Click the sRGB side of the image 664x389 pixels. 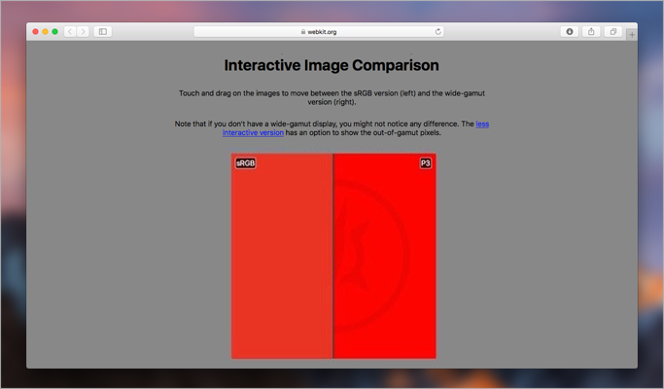(x=282, y=256)
